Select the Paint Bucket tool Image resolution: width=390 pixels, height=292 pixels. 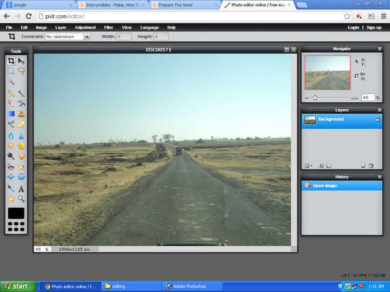click(21, 103)
